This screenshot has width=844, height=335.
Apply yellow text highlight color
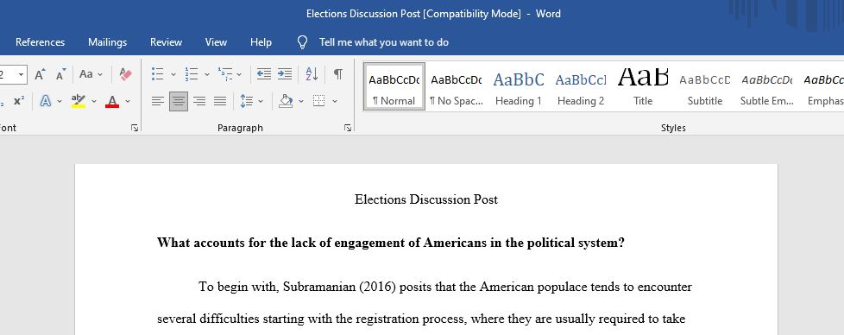[x=79, y=101]
